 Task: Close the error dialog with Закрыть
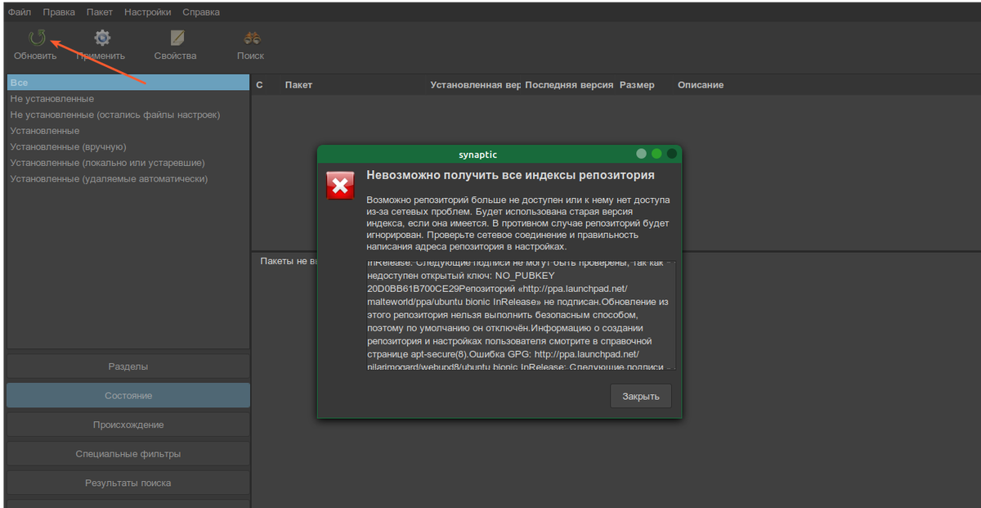641,396
